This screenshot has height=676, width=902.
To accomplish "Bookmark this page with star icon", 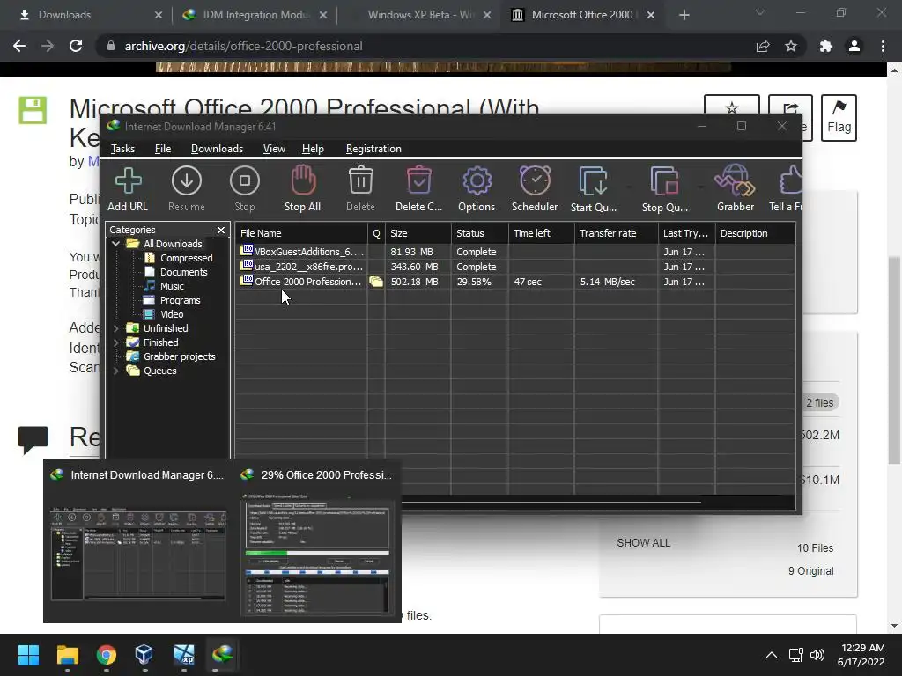I will coord(791,46).
